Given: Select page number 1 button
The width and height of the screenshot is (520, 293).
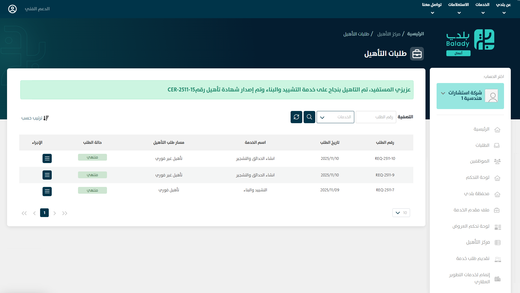Looking at the screenshot, I should [x=44, y=213].
